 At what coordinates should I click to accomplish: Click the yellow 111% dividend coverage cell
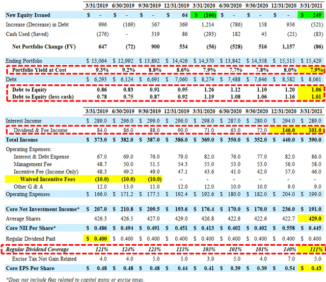(311, 249)
